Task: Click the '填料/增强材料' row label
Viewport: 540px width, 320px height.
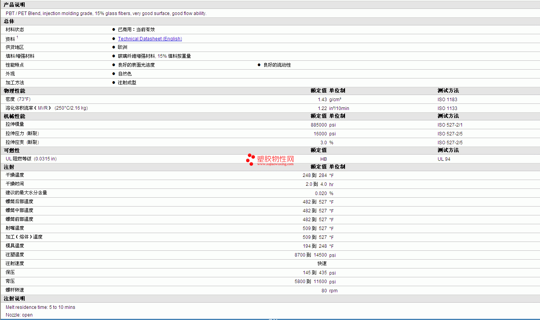Action: pos(20,56)
